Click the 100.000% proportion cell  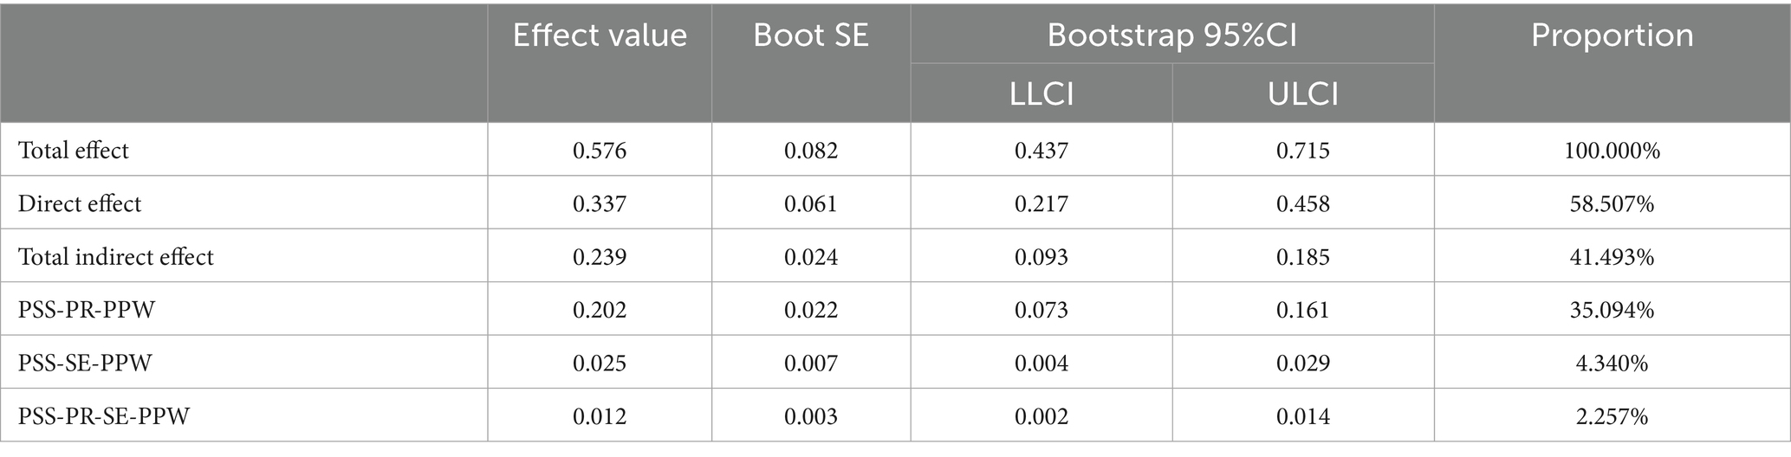1612,151
